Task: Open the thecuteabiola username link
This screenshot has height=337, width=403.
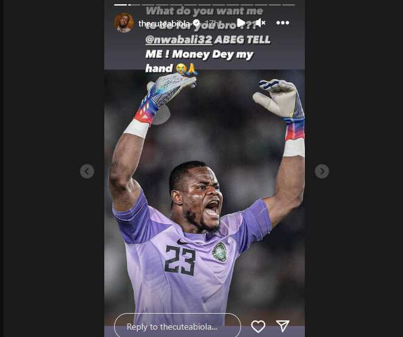Action: coord(164,24)
